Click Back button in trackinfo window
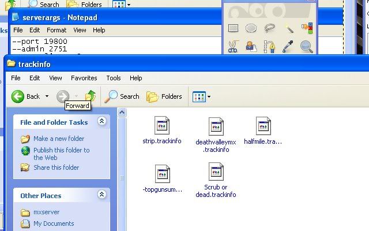 pos(26,96)
